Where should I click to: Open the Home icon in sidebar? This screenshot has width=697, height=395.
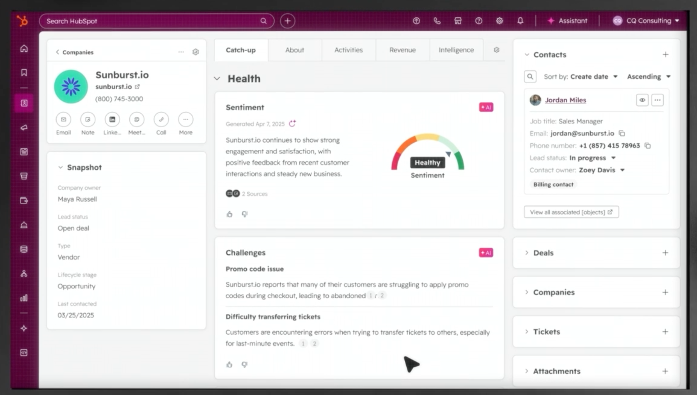24,48
